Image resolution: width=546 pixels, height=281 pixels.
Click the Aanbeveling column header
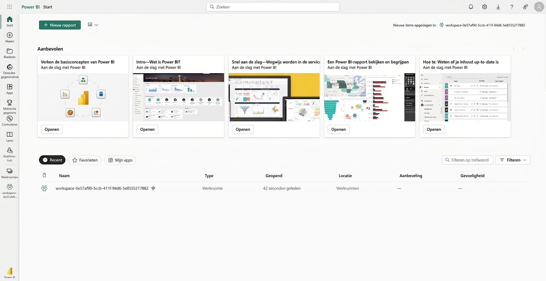click(411, 176)
